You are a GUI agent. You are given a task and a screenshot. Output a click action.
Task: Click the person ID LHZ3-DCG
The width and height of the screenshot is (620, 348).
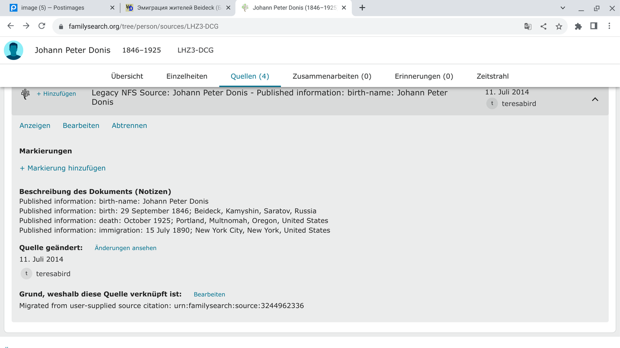pyautogui.click(x=195, y=50)
